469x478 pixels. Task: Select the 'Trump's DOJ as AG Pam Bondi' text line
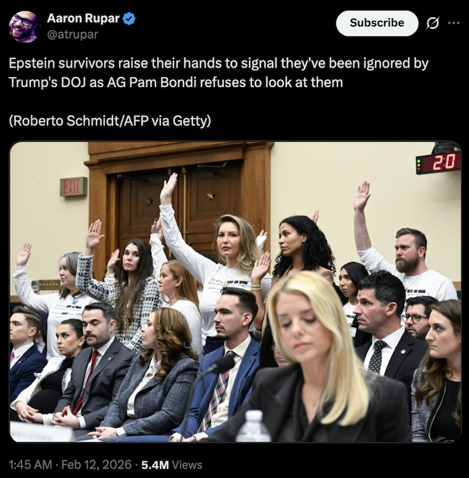[176, 83]
